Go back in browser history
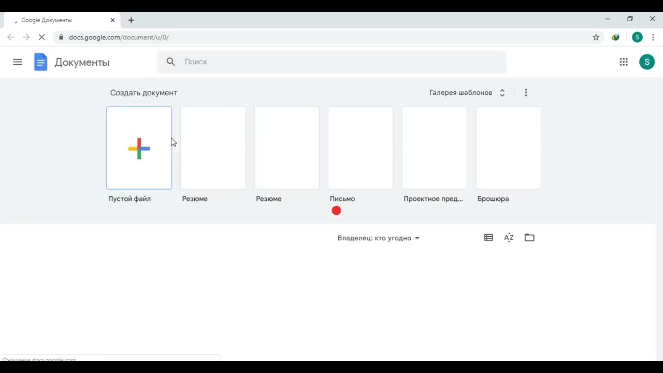The width and height of the screenshot is (663, 373). 10,37
